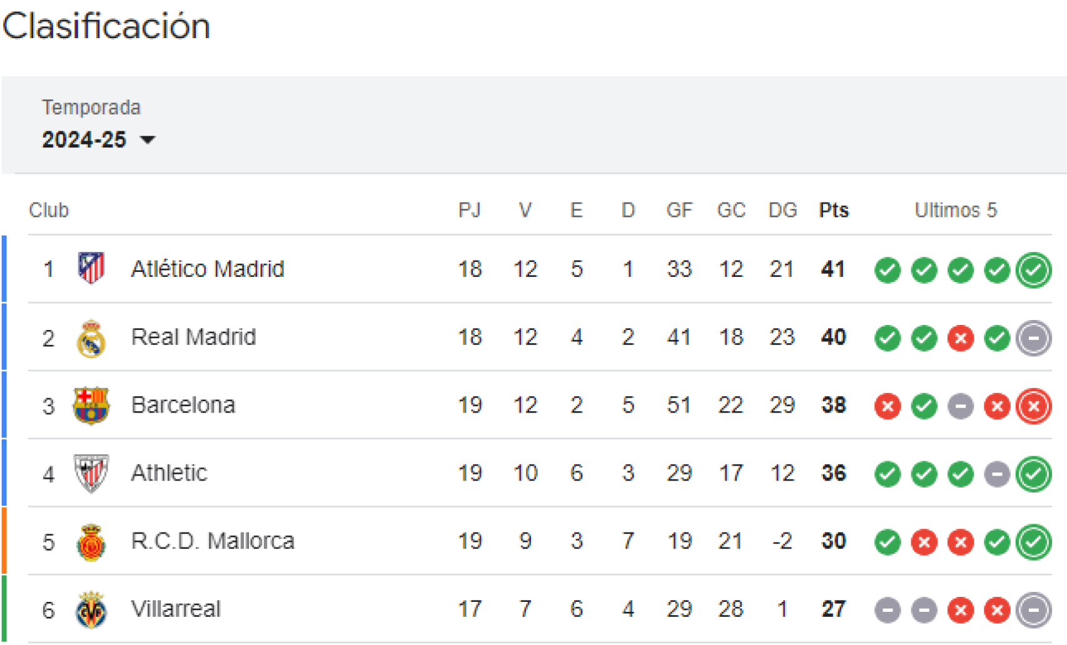
Task: Select the Club column header
Action: [49, 210]
